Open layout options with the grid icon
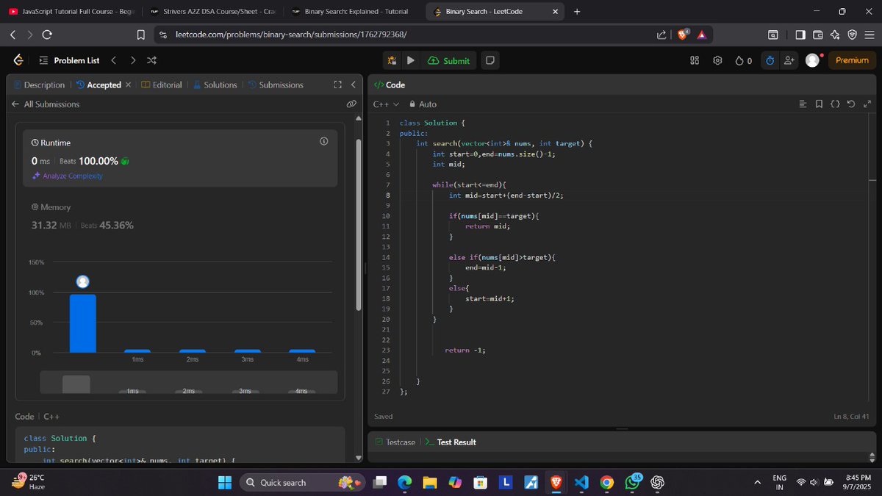 [x=694, y=60]
